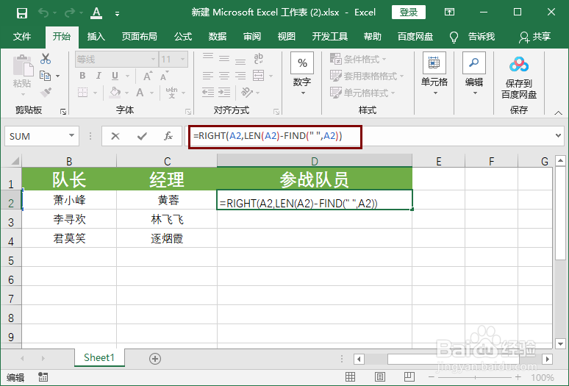Image resolution: width=569 pixels, height=386 pixels.
Task: Open the 百度网盘 tab
Action: pyautogui.click(x=415, y=37)
